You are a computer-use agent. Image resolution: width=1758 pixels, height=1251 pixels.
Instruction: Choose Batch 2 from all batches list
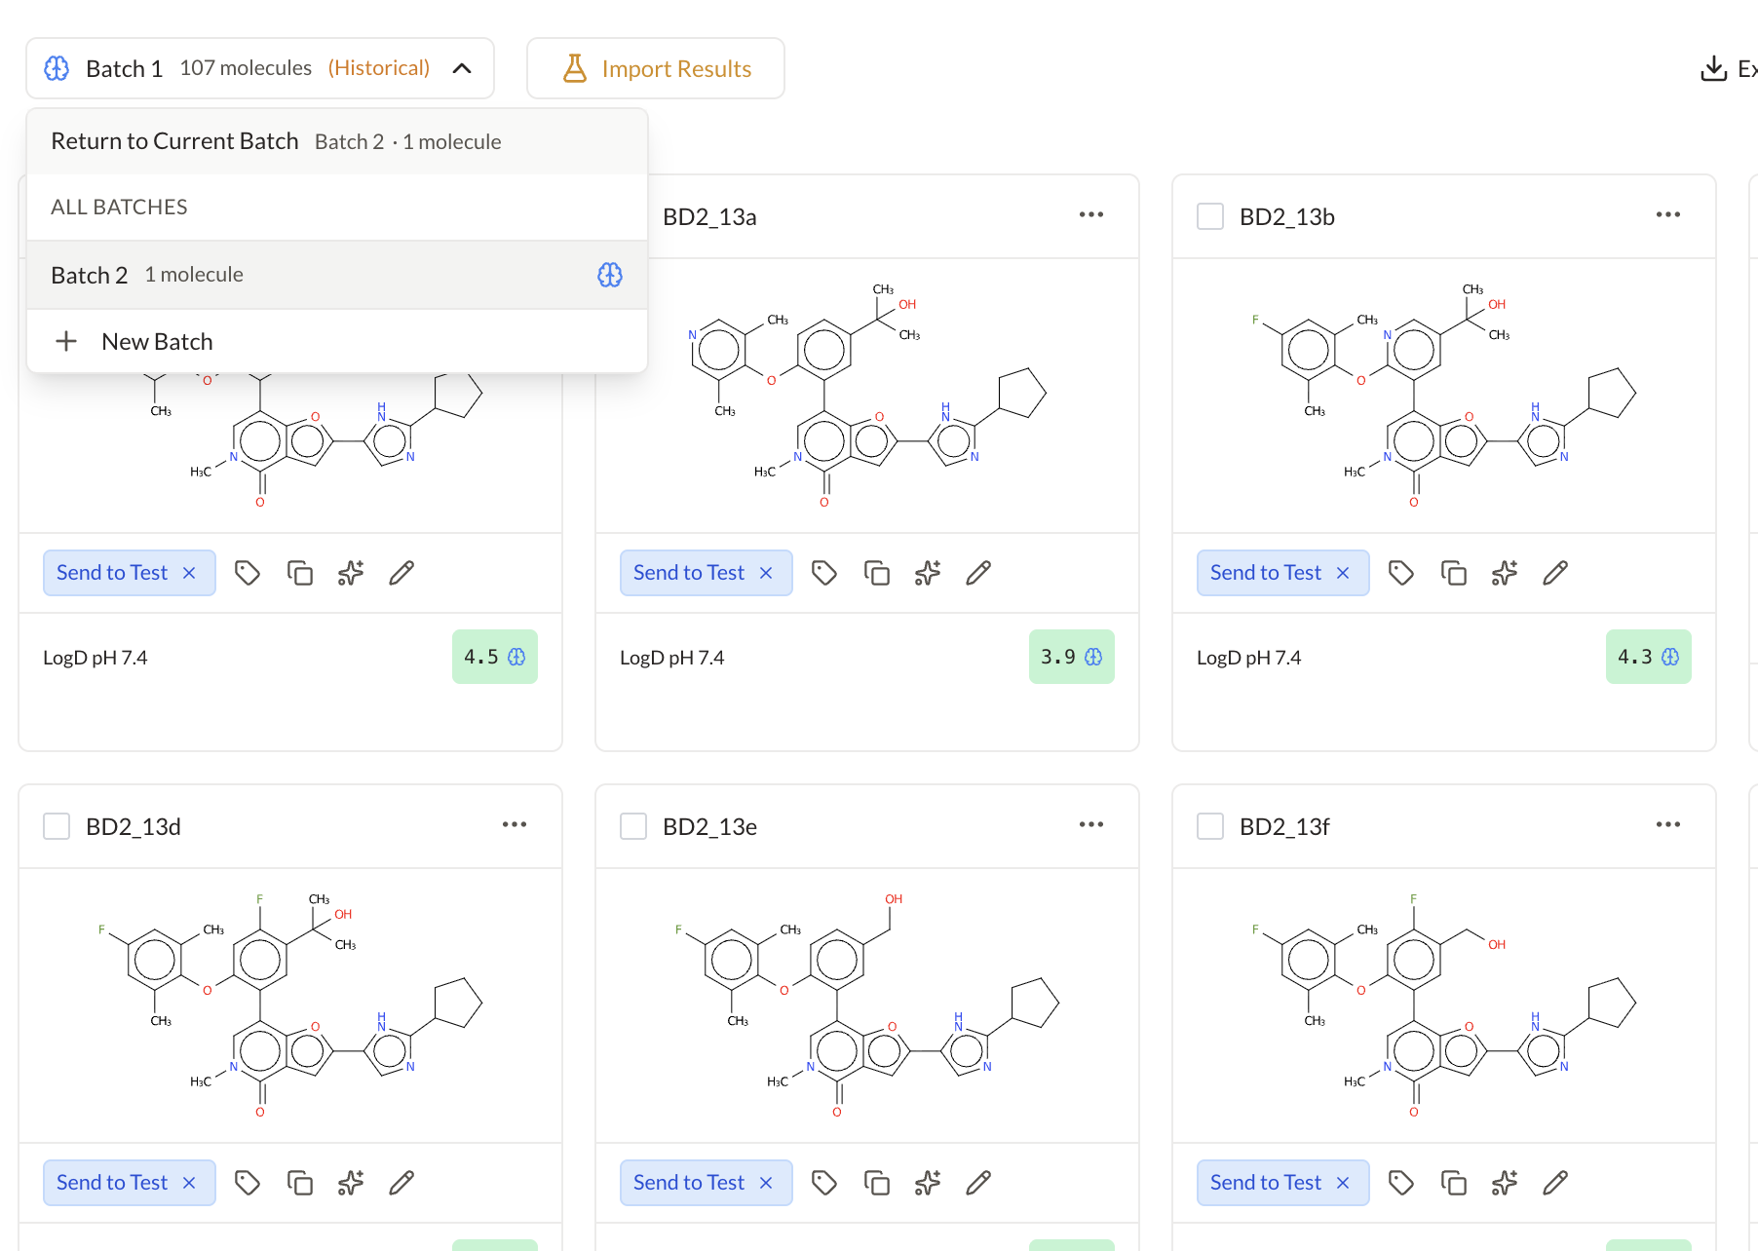click(337, 275)
